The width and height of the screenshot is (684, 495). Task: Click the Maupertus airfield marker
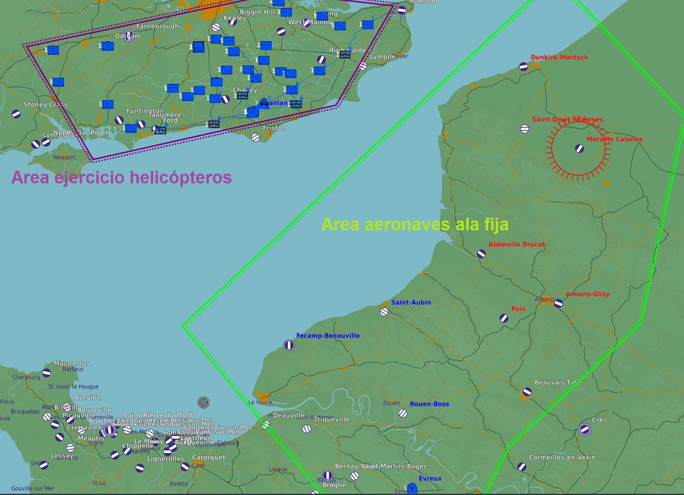point(46,373)
